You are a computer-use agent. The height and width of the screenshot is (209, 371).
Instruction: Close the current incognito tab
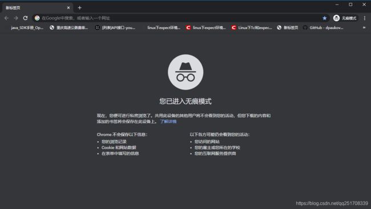[68, 8]
